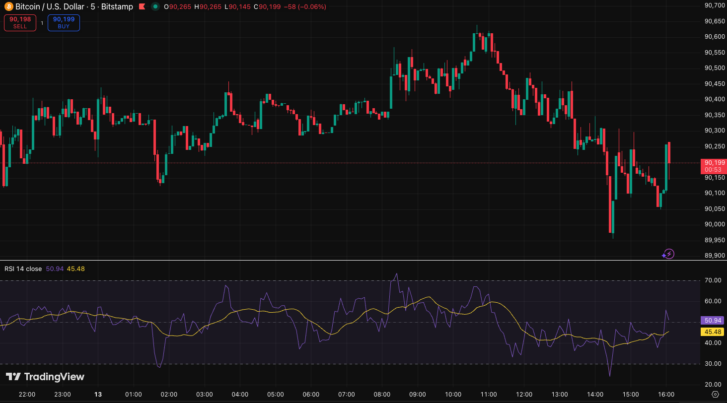Click the divider between chart and RSI pane
727x403 pixels.
pos(348,260)
